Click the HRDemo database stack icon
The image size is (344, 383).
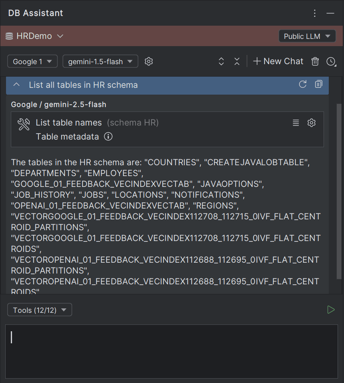9,36
